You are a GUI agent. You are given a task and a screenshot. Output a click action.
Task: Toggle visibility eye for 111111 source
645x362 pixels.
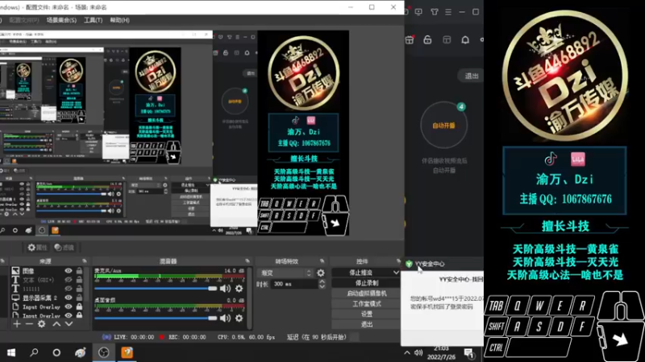click(x=69, y=289)
